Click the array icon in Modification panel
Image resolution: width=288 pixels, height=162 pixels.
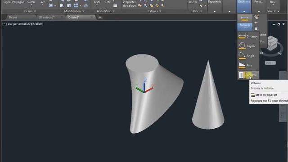[x=76, y=5]
